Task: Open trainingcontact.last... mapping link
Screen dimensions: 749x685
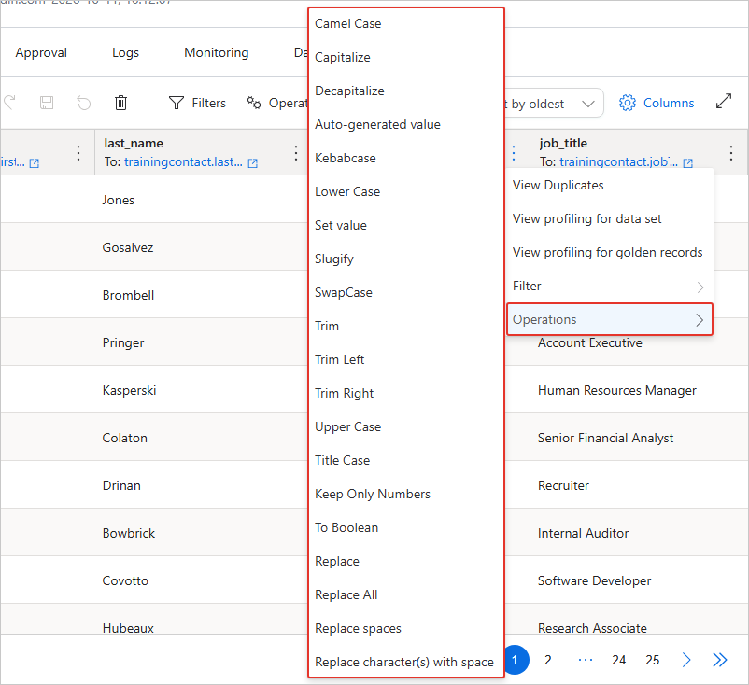Action: [x=183, y=161]
